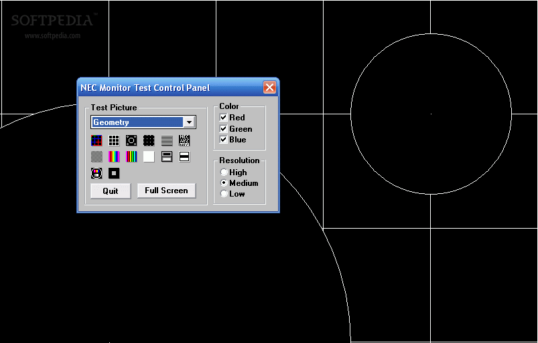Toggle the Red color checkbox
Viewport: 538px width, 343px height.
point(223,118)
